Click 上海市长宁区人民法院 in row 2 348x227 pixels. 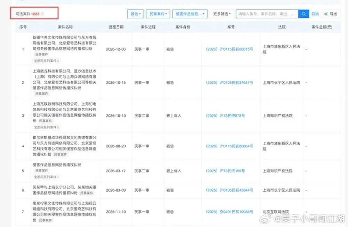point(281,82)
